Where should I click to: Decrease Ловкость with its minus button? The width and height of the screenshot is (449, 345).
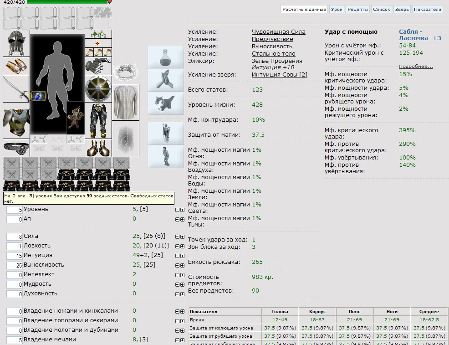click(177, 246)
